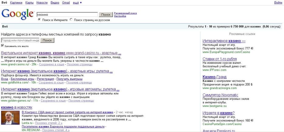Select Поиск страниц на русском radio button

point(71,20)
